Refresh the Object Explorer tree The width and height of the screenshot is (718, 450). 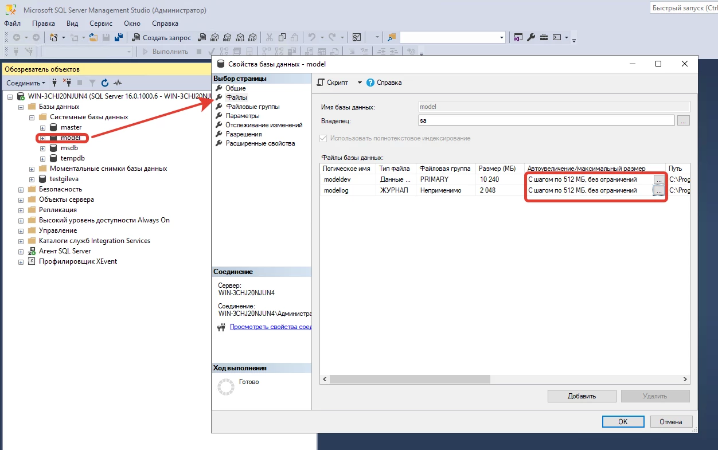click(x=105, y=83)
